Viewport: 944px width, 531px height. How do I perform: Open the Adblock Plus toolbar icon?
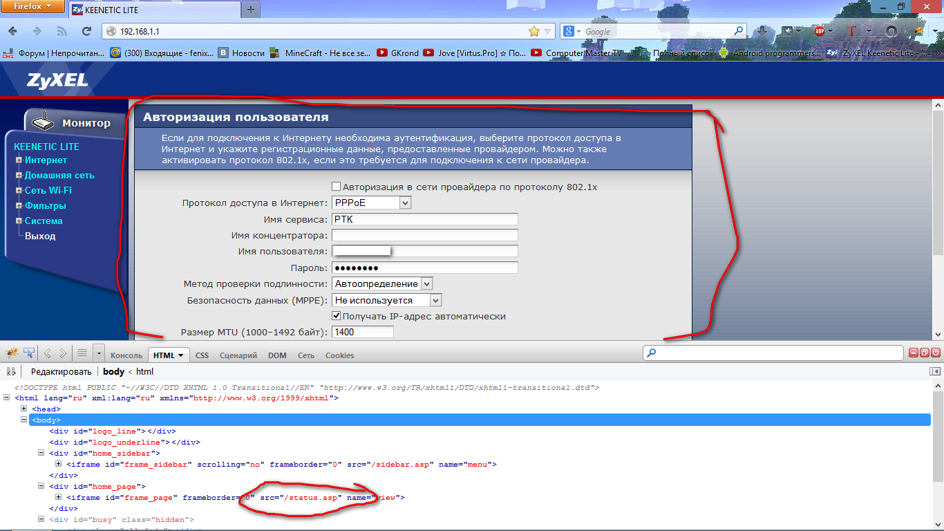pyautogui.click(x=820, y=31)
